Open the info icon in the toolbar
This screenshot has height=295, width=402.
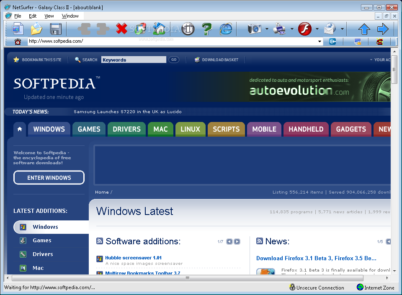point(188,29)
